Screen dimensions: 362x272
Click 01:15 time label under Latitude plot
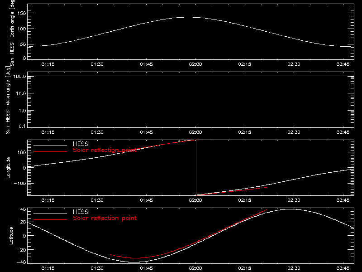click(x=48, y=268)
